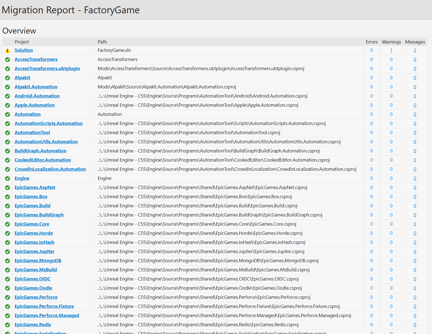Click the warning icon beside Solution
The width and height of the screenshot is (432, 334).
(7, 50)
